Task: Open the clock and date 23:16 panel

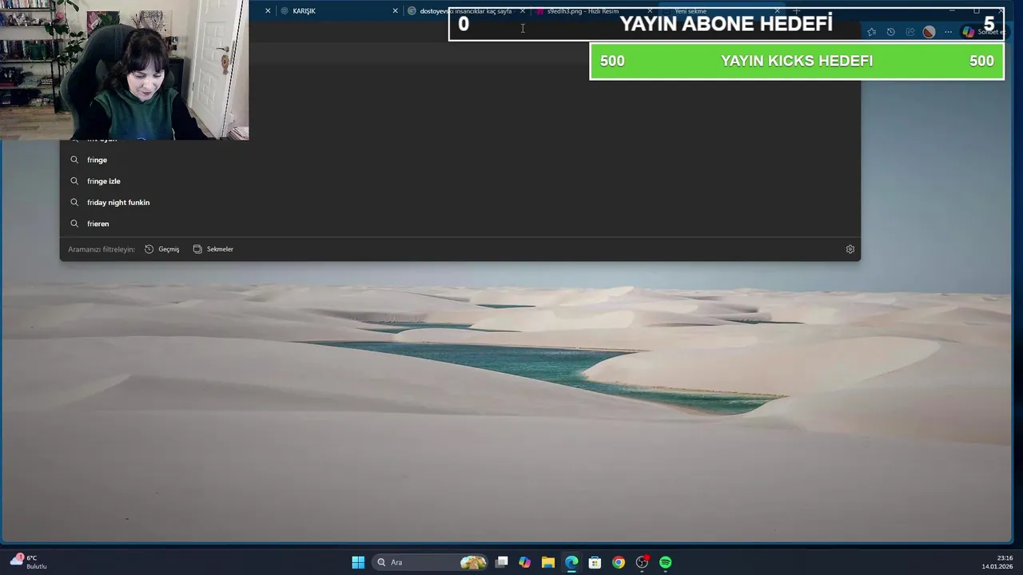Action: [x=998, y=561]
